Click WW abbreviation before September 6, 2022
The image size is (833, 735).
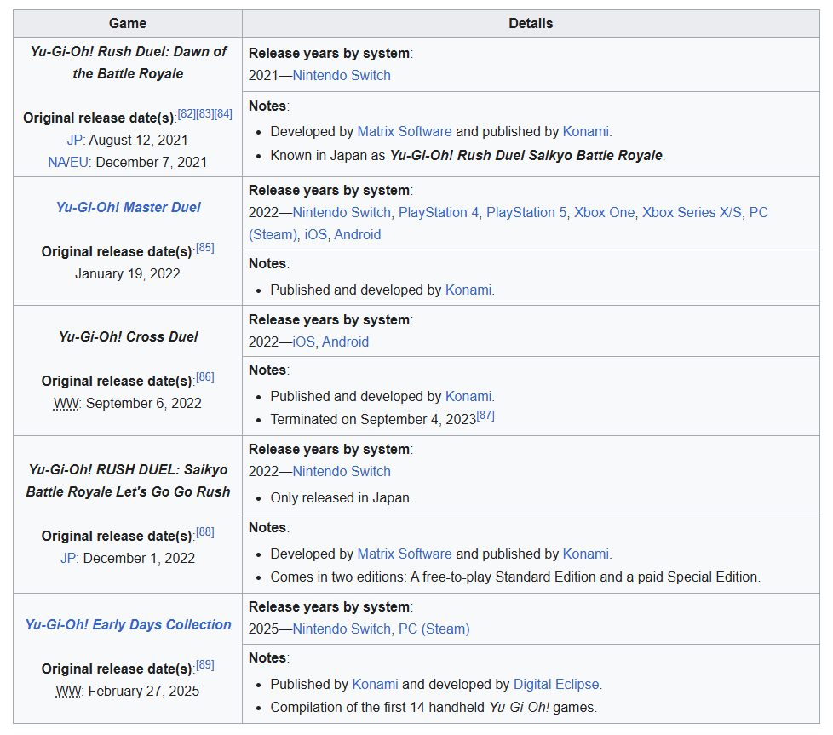pyautogui.click(x=66, y=404)
